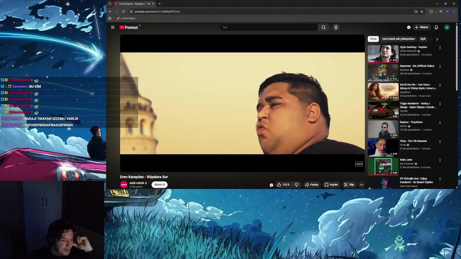This screenshot has height=259, width=461.
Task: Click the magnifier search button
Action: [323, 27]
